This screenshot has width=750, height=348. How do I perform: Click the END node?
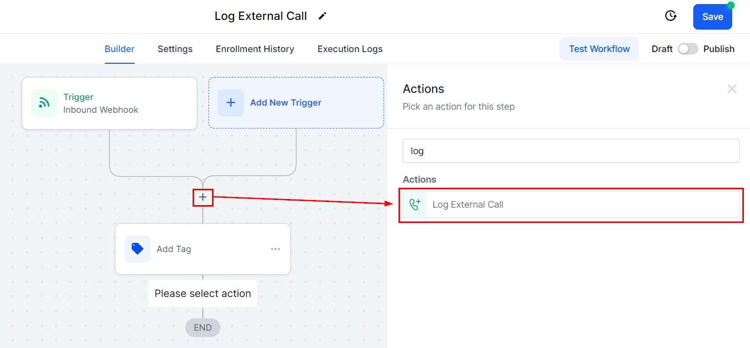203,328
